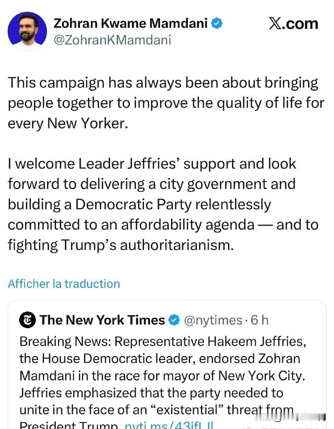Click The New York Times logo avatar

tap(27, 320)
